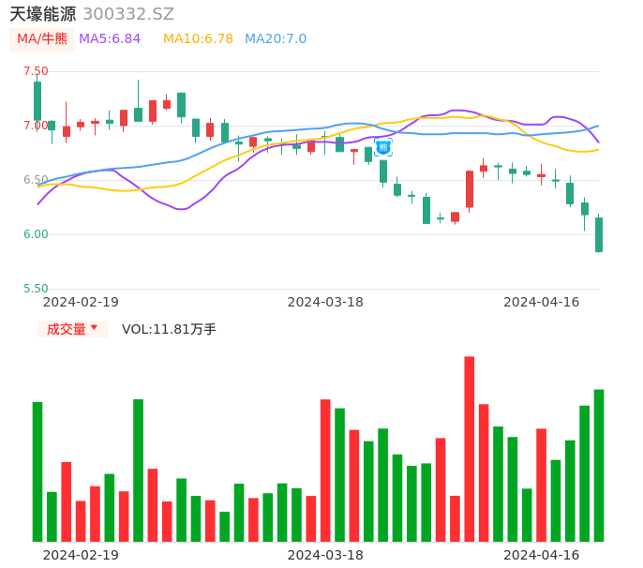This screenshot has width=643, height=568.
Task: Click the 2024-02-19 date under volume chart
Action: (x=81, y=555)
